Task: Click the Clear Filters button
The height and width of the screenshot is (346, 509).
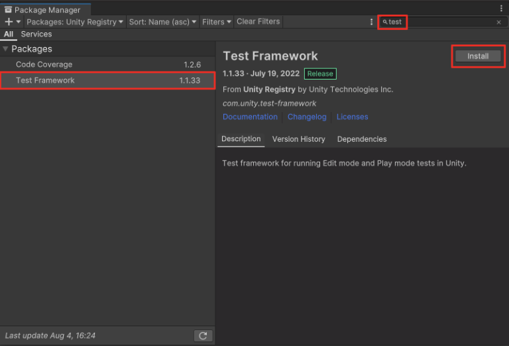Action: [x=258, y=21]
